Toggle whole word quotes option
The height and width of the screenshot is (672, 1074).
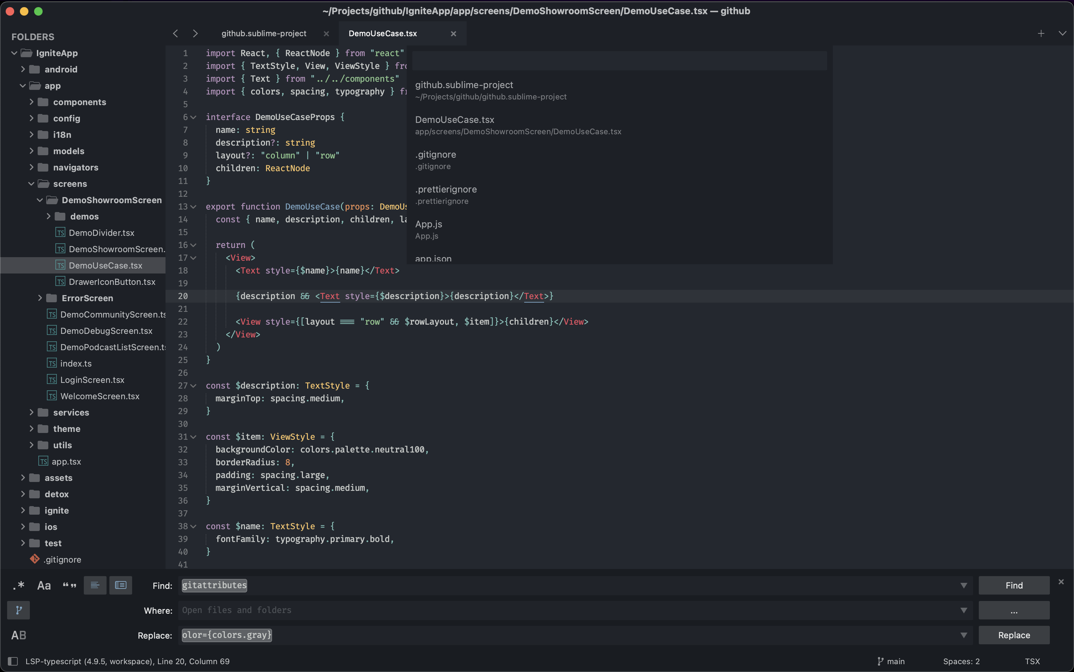click(x=69, y=585)
